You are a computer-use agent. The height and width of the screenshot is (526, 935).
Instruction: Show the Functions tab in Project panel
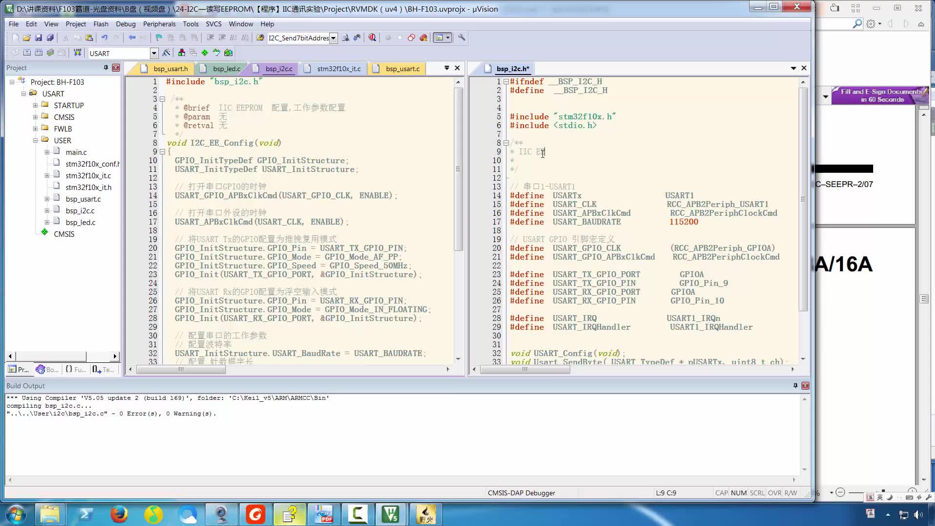coord(75,369)
